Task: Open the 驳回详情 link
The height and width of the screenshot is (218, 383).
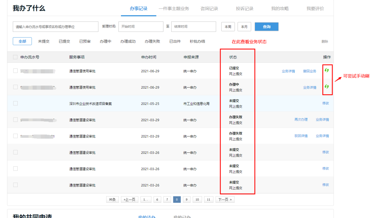Action: [301, 136]
